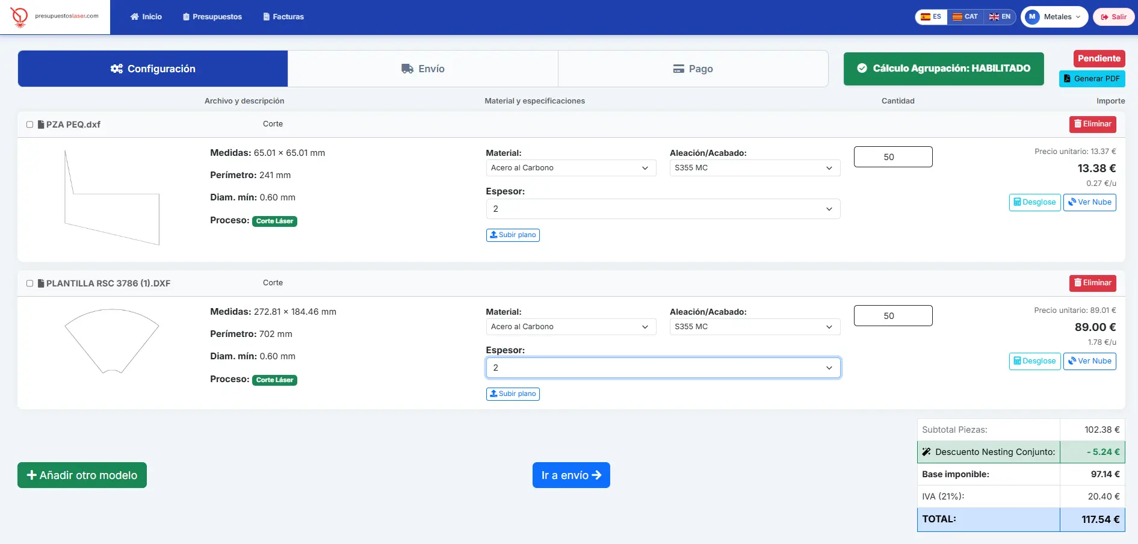Switch language to English flag EN
The height and width of the screenshot is (544, 1138).
point(1000,17)
